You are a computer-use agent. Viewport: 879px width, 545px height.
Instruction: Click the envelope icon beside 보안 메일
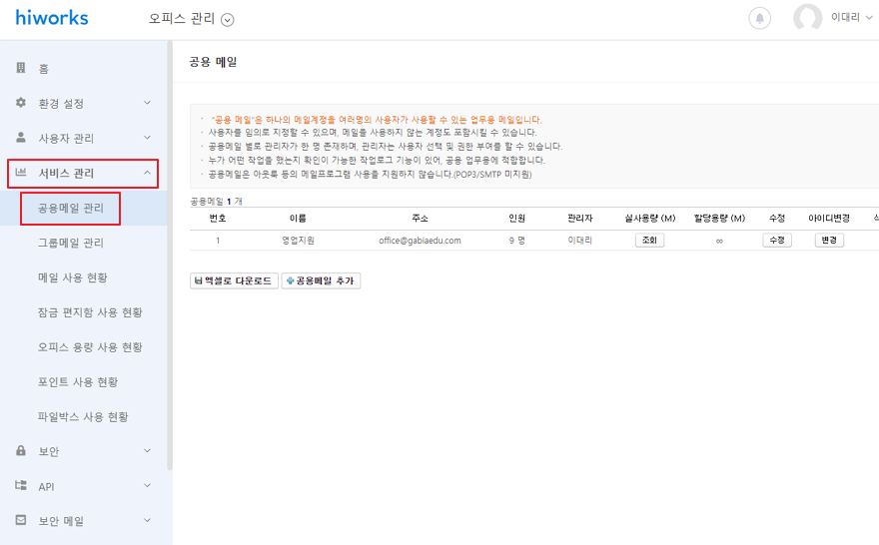21,521
